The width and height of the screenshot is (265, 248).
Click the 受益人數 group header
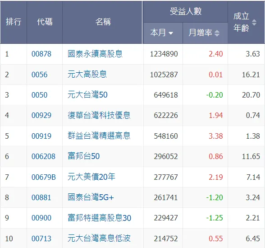tap(186, 12)
